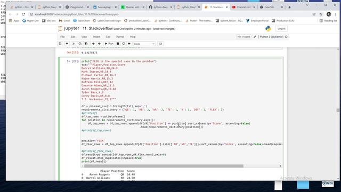The image size is (341, 192).
Task: Switch to the New Tab tab
Action: (272, 7)
